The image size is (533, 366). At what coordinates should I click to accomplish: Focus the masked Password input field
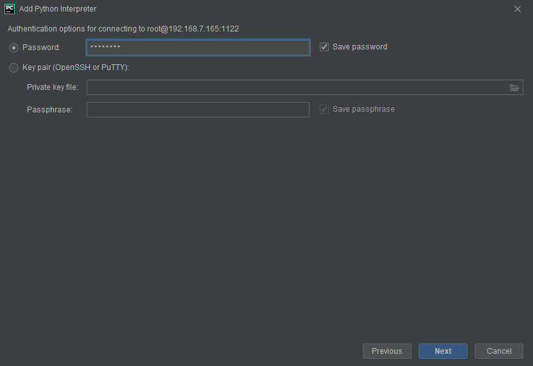pyautogui.click(x=198, y=48)
